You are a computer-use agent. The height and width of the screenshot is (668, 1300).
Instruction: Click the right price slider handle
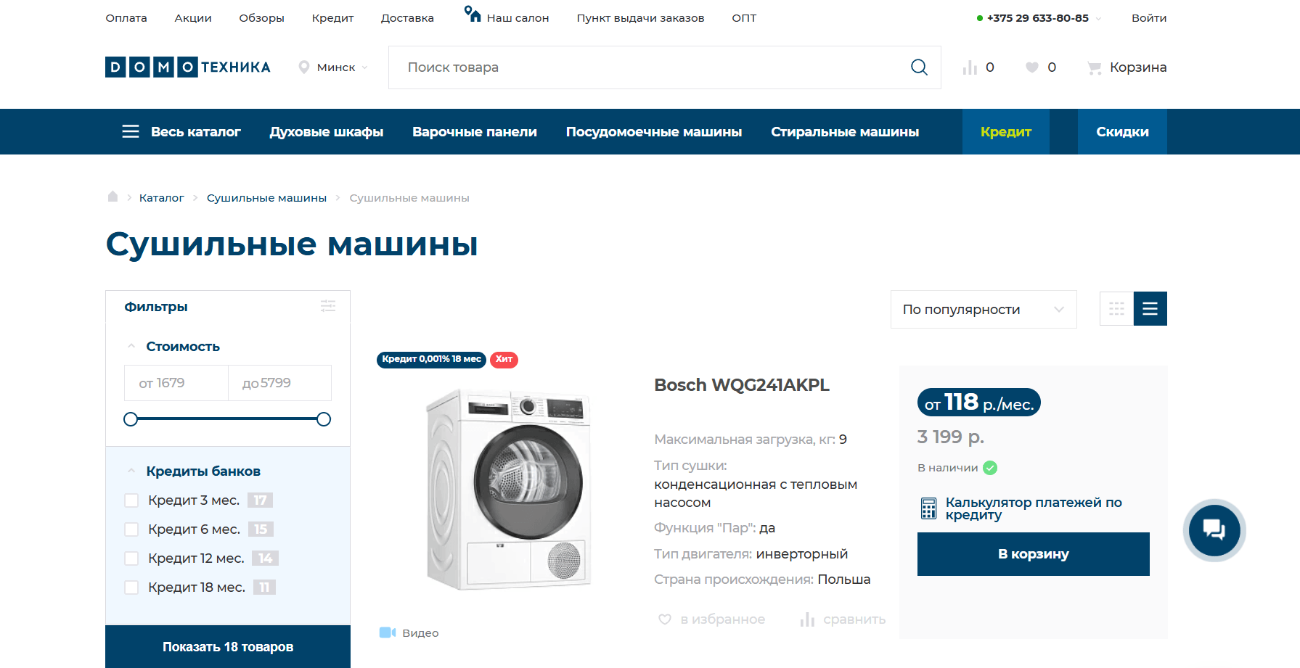point(324,419)
